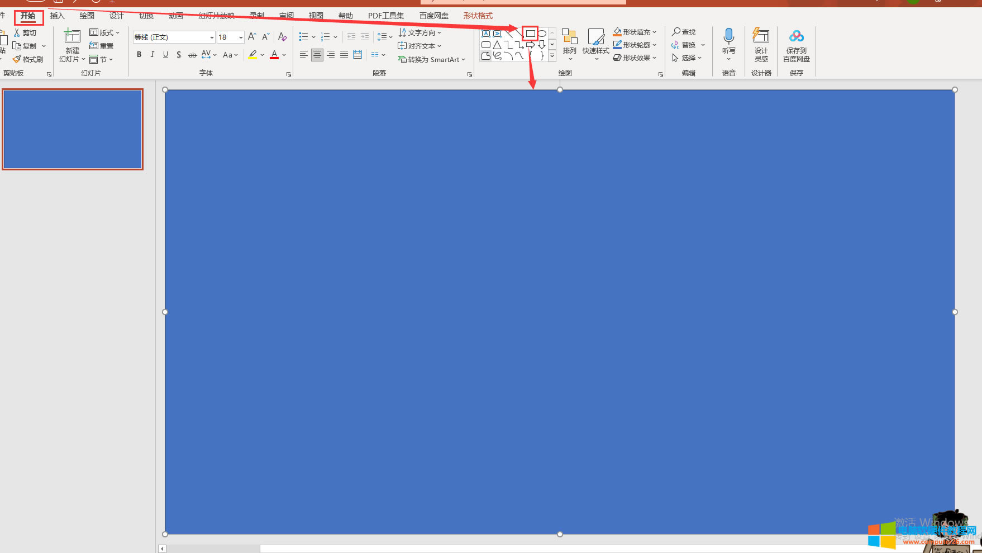Pick the triangle shape in the gallery
The height and width of the screenshot is (553, 982).
pos(497,45)
